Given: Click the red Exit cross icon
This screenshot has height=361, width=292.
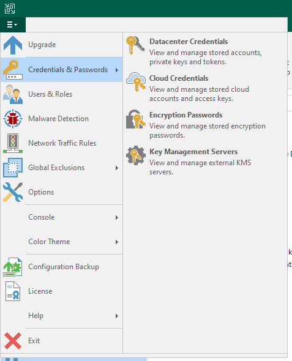Looking at the screenshot, I should (x=13, y=341).
